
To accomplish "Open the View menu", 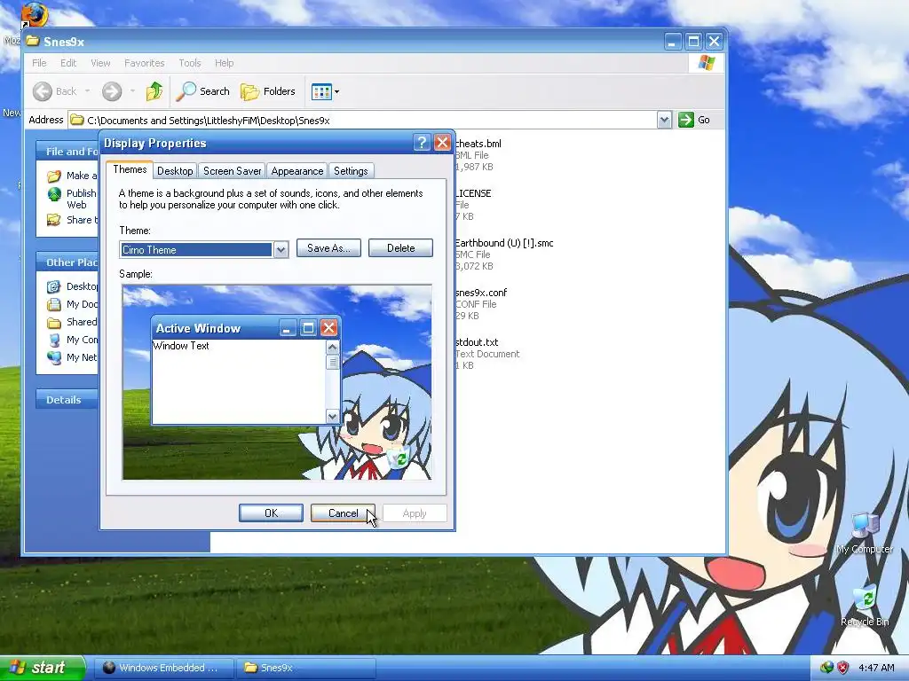I will click(x=100, y=63).
